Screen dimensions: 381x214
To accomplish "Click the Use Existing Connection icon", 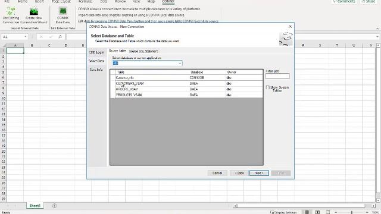I will [x=11, y=15].
